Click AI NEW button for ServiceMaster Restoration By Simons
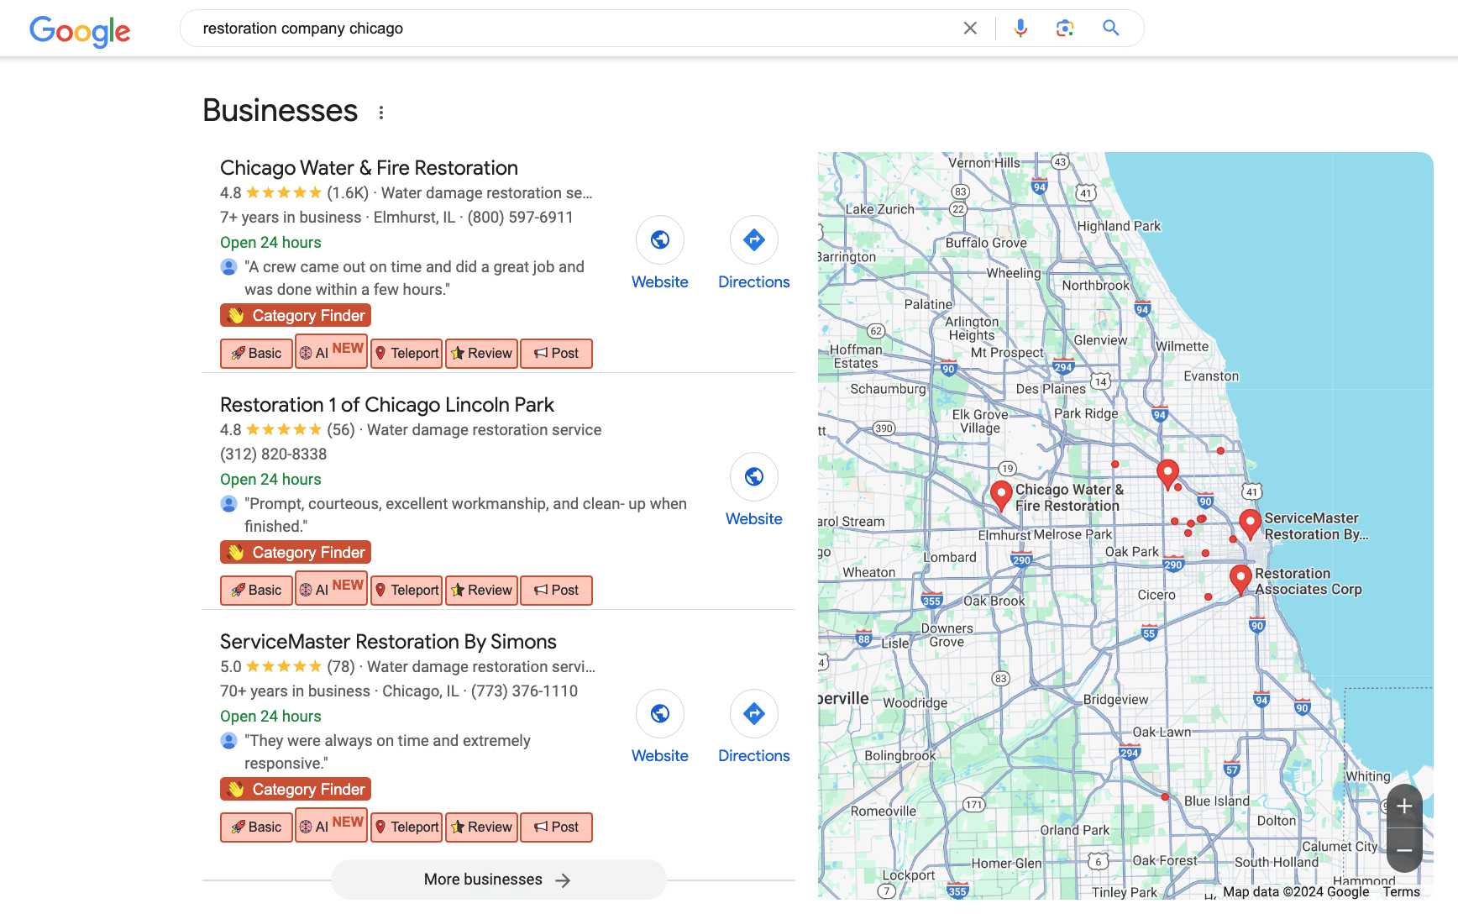Screen dimensions: 1458x914 (331, 825)
